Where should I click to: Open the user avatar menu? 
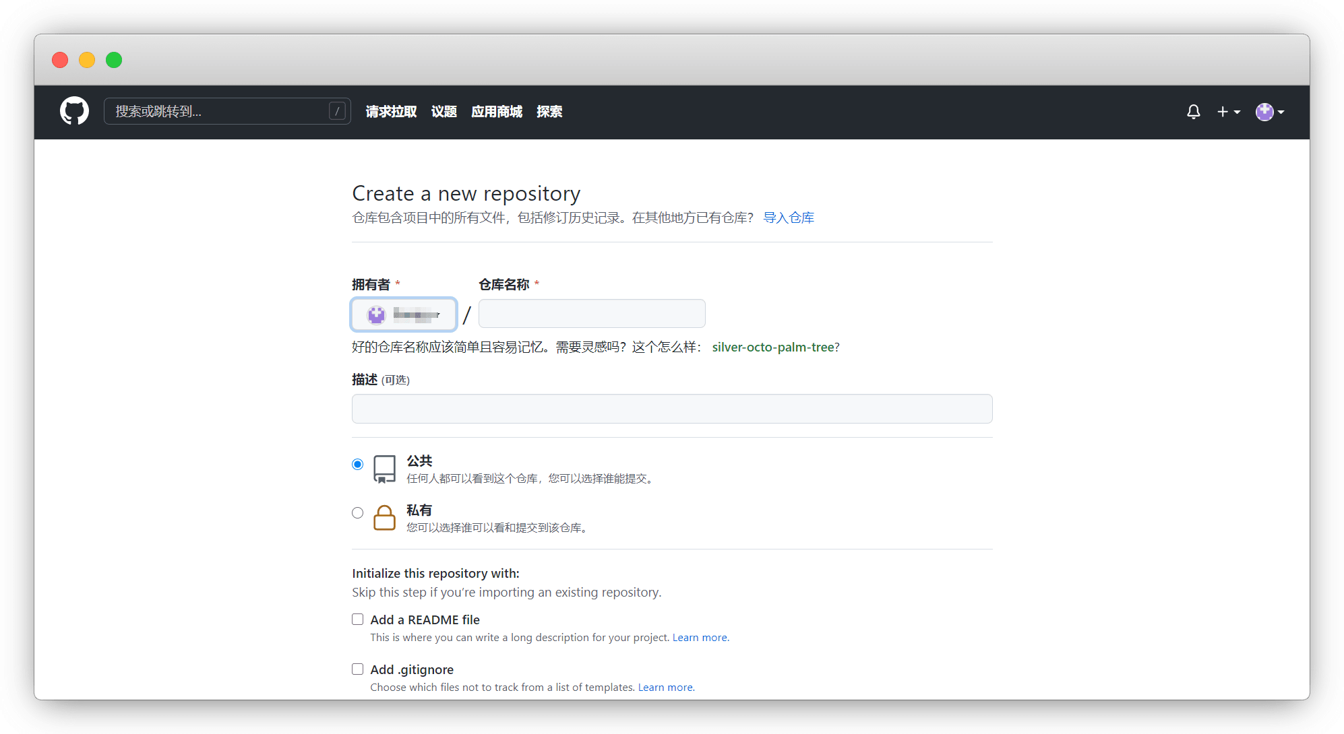1266,112
